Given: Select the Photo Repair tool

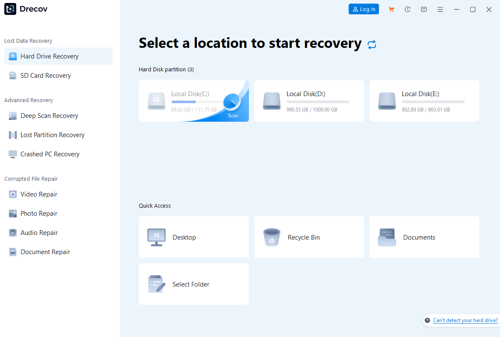Looking at the screenshot, I should tap(38, 213).
